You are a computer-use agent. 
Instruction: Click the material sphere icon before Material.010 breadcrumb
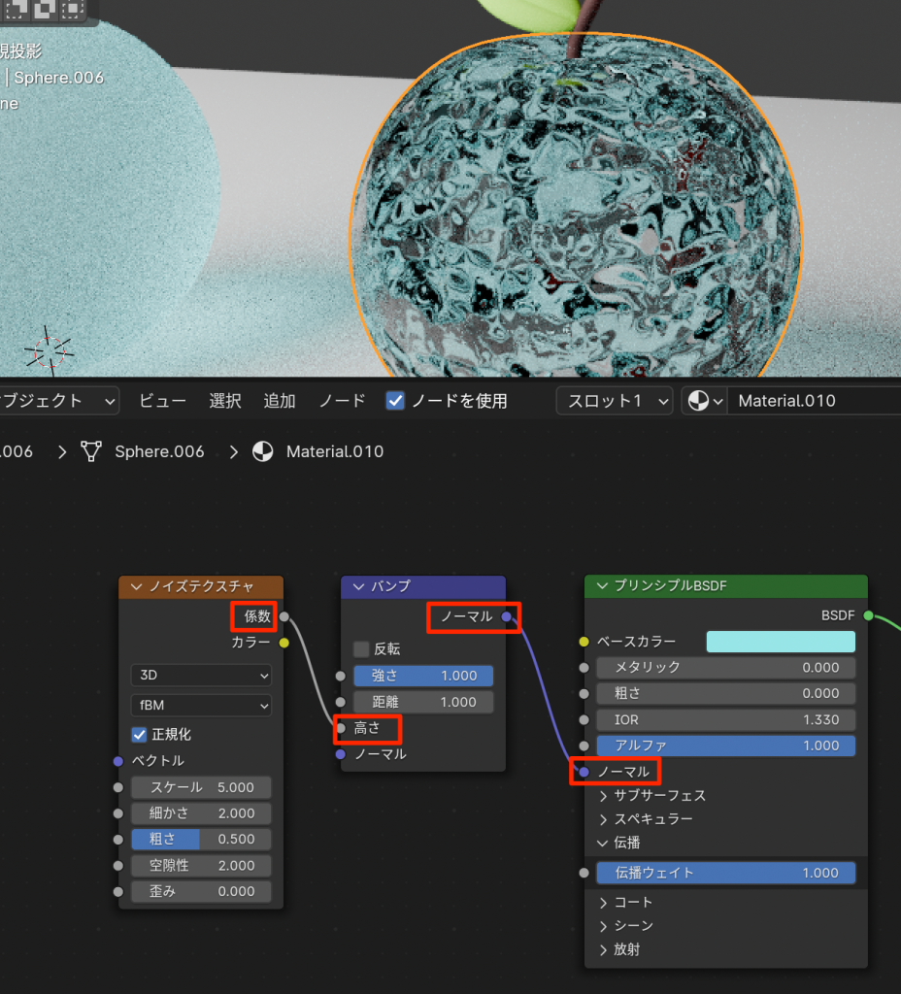point(262,451)
